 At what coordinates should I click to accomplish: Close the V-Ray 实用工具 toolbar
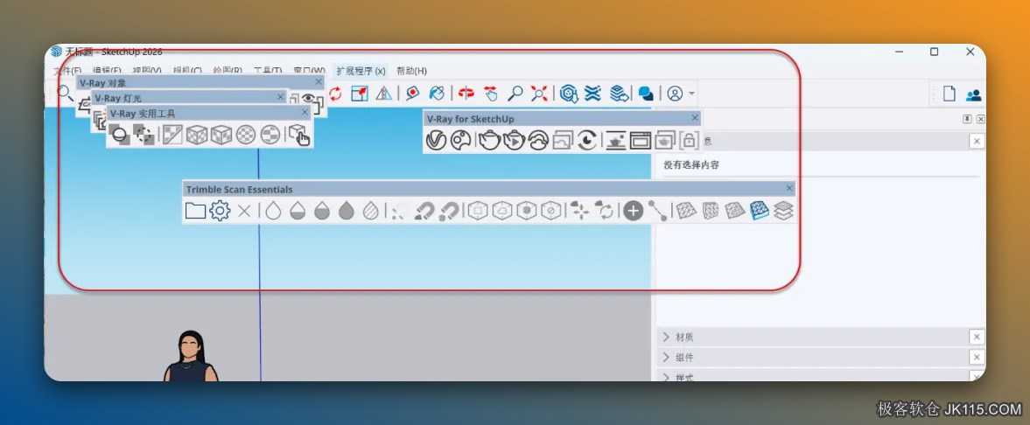pyautogui.click(x=305, y=112)
